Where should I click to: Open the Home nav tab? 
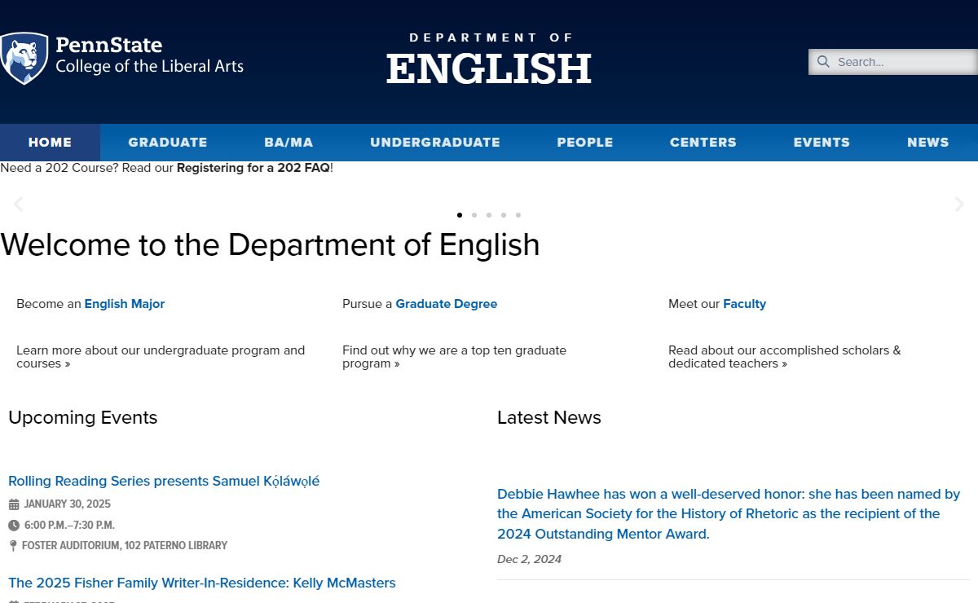pos(50,143)
